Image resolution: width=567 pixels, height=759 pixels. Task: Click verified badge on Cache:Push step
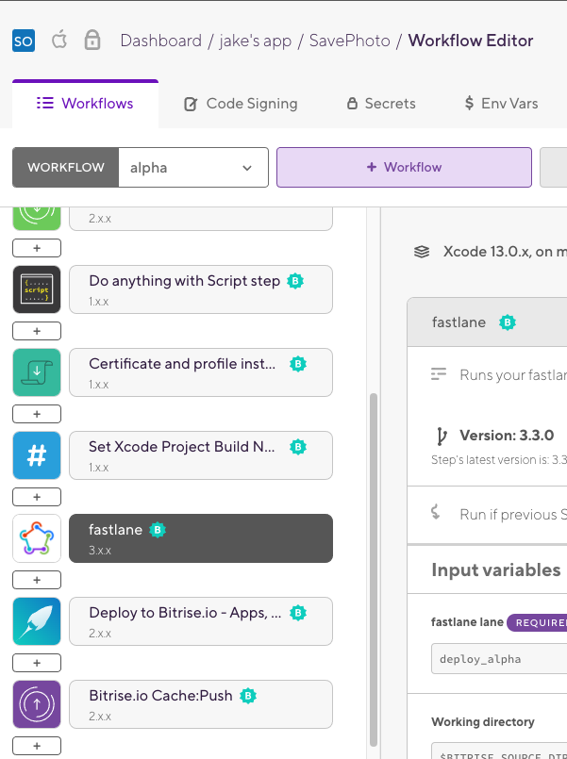[x=248, y=696]
